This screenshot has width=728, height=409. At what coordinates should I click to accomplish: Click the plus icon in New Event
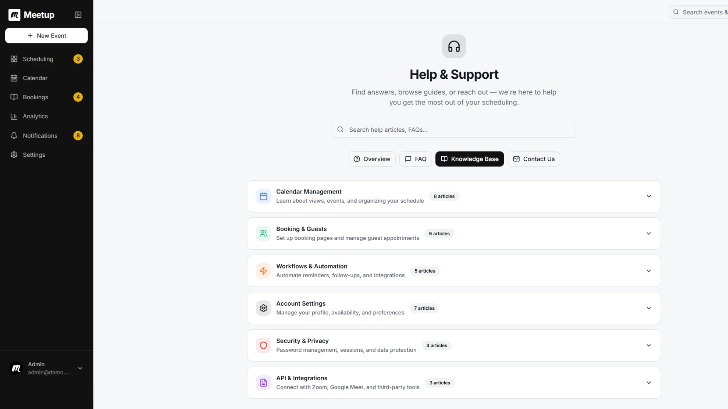[30, 36]
